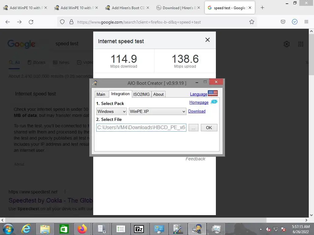Click the Firefox address bar URL
Screen dimensions: 314x235
pos(139,22)
